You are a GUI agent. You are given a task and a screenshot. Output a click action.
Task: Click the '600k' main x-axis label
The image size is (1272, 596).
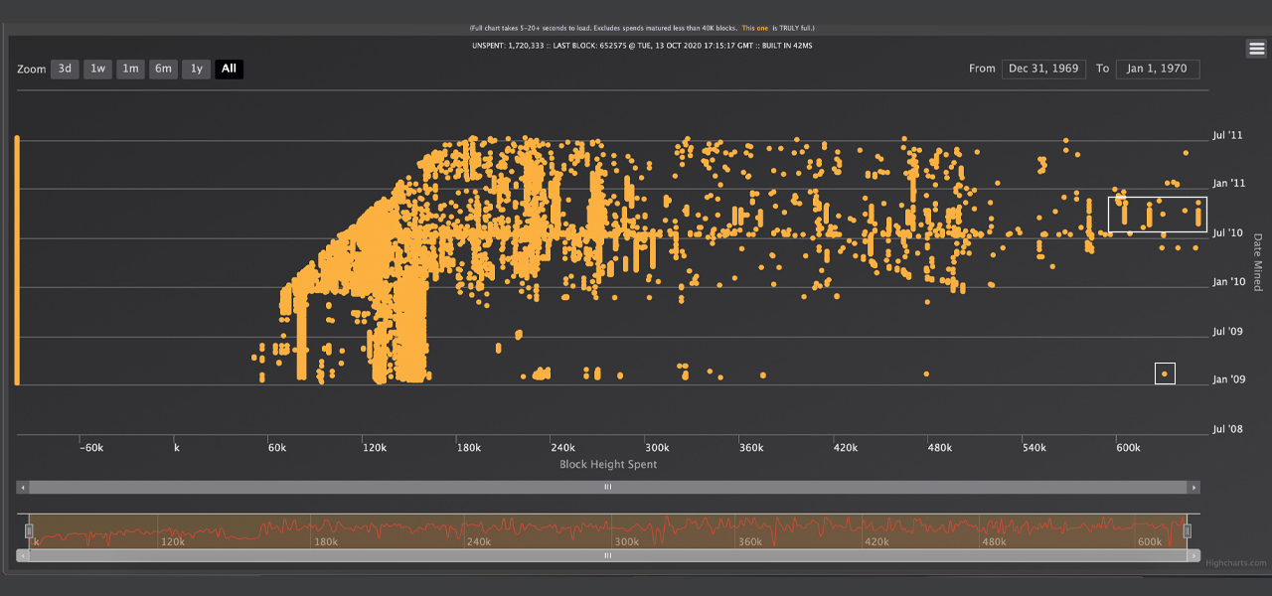1128,448
